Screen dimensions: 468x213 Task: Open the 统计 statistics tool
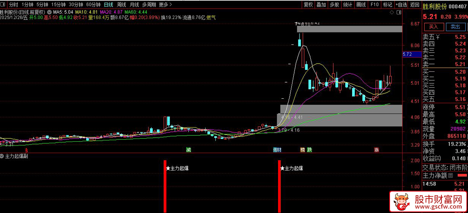click(347, 5)
